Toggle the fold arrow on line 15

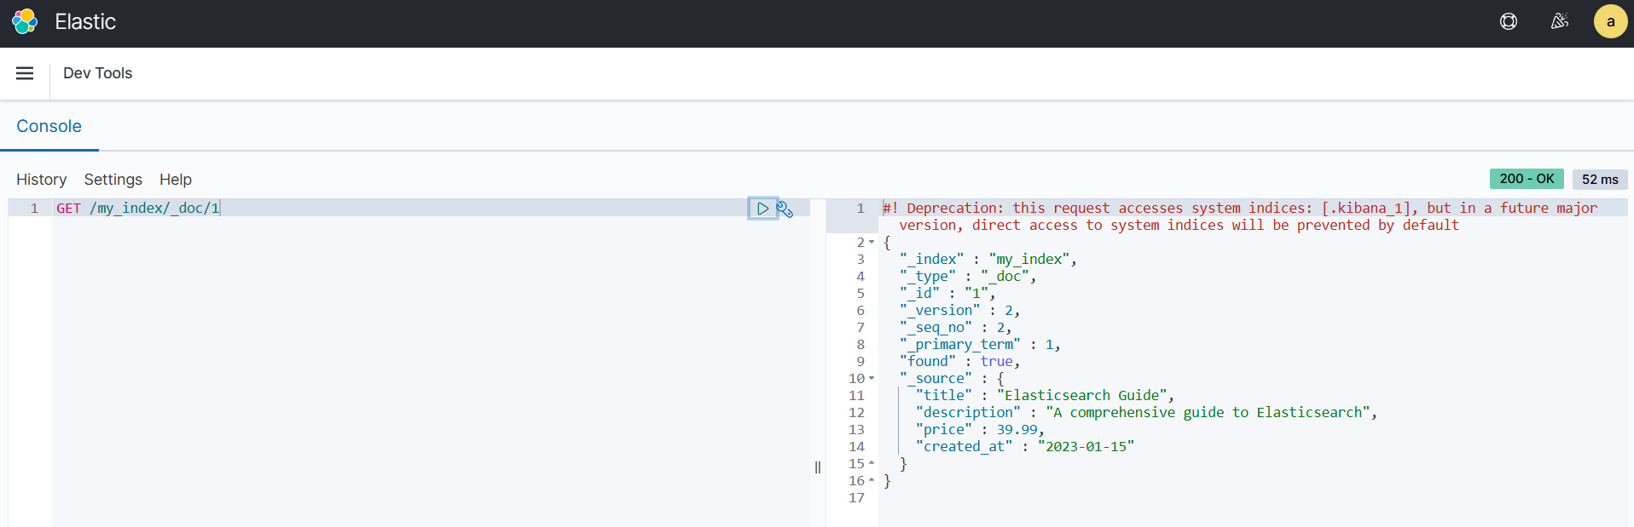pyautogui.click(x=872, y=464)
